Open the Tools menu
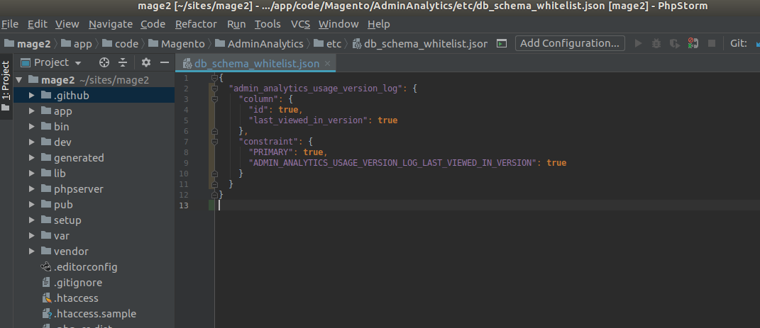The width and height of the screenshot is (760, 328). point(268,23)
